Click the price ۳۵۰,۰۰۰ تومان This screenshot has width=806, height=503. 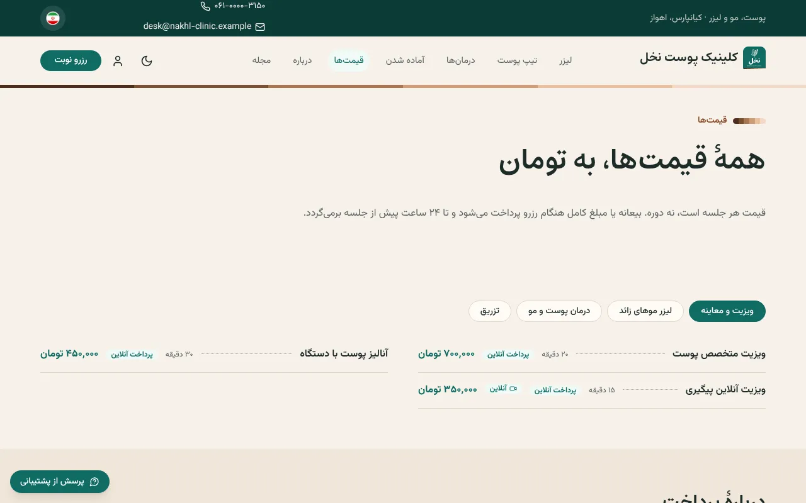click(448, 390)
